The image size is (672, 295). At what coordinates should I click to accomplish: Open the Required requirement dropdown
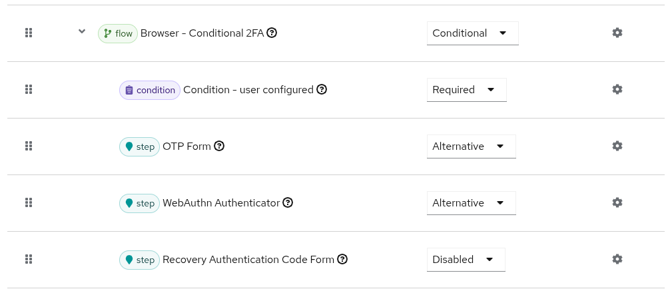coord(466,90)
